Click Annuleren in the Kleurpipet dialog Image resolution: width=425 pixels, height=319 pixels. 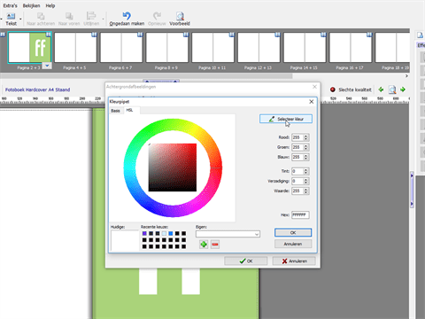pos(293,244)
